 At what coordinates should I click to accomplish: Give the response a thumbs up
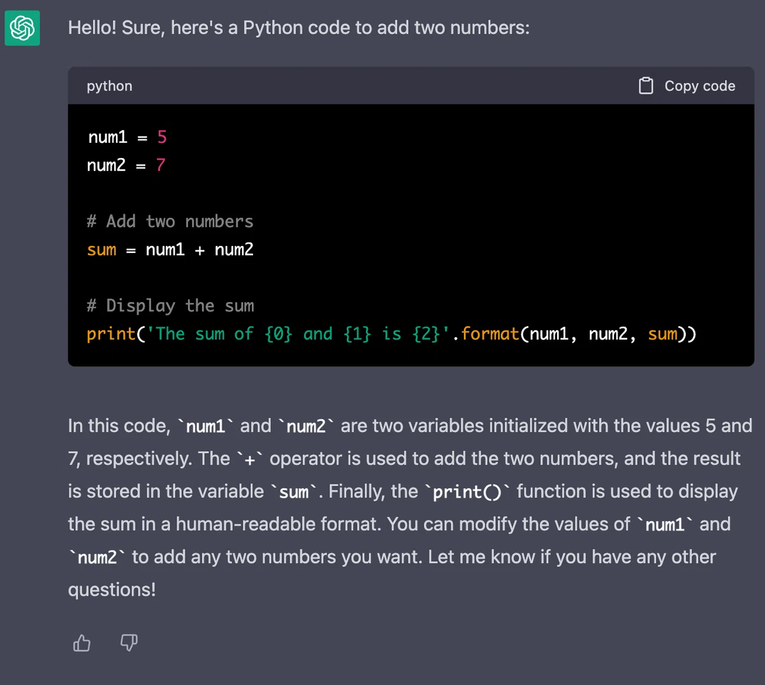pos(82,643)
